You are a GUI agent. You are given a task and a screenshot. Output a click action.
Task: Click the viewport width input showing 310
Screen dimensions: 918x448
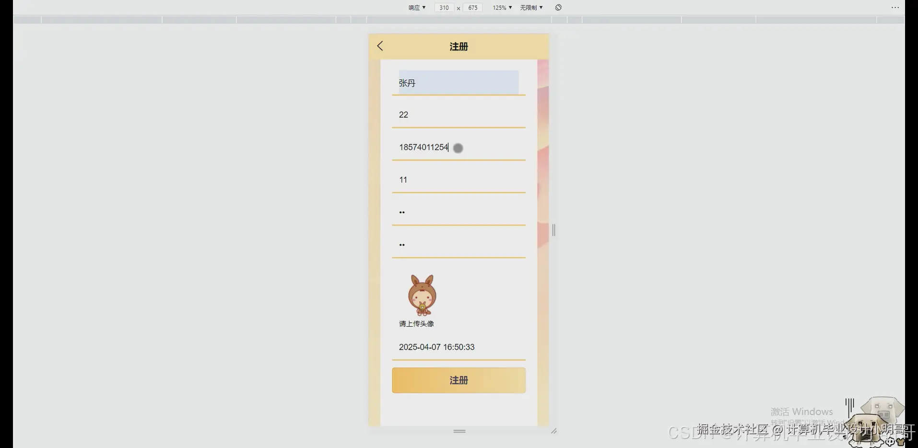[x=443, y=7]
